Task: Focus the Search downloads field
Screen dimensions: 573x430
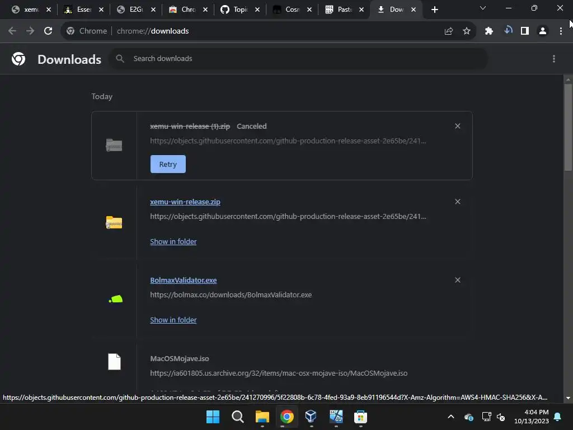Action: click(298, 58)
